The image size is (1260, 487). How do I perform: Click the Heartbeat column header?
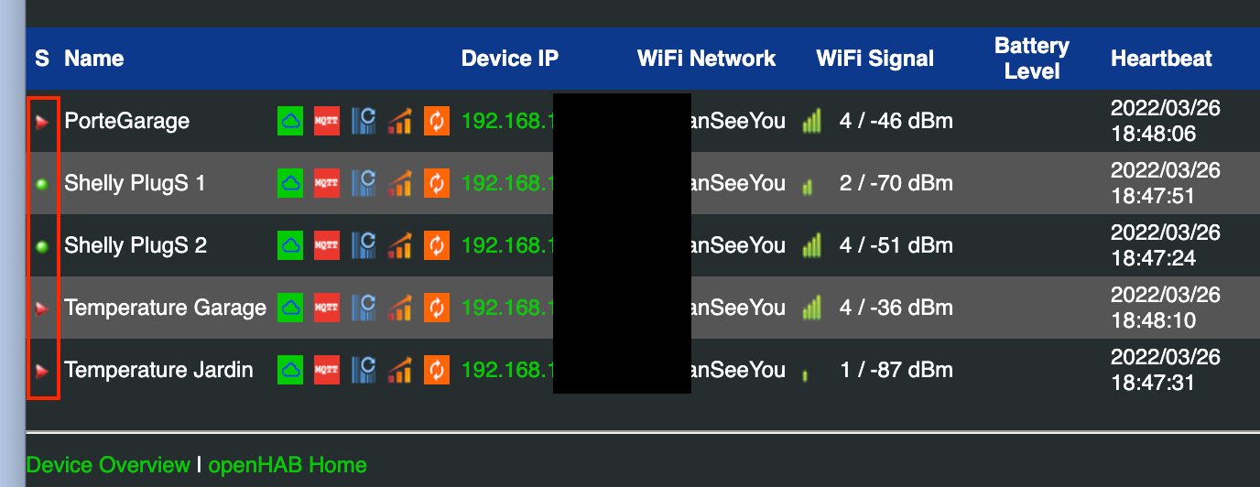click(x=1161, y=59)
